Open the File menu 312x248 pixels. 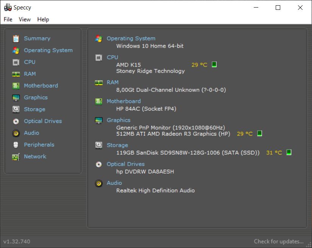click(x=8, y=20)
